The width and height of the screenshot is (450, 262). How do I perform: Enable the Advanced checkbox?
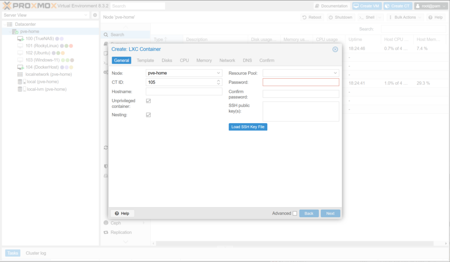(295, 214)
